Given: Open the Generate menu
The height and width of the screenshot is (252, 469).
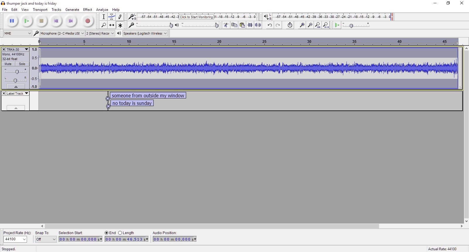Looking at the screenshot, I should pos(72,10).
